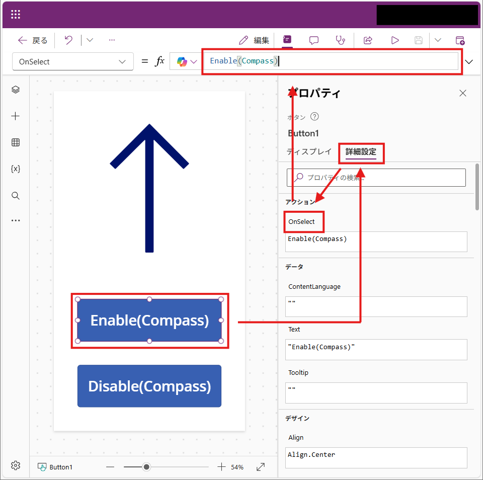Open the Tree view layers icon
The image size is (483, 480).
[16, 90]
